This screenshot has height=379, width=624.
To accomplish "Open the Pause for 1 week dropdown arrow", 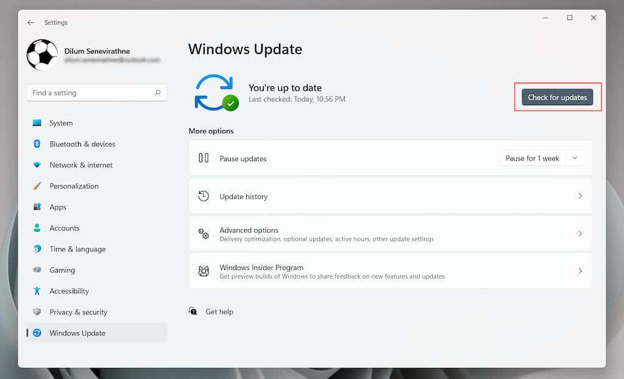I will tap(575, 158).
